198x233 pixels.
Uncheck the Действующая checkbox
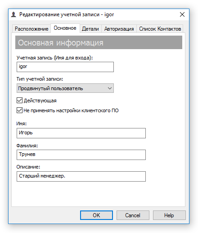click(19, 101)
